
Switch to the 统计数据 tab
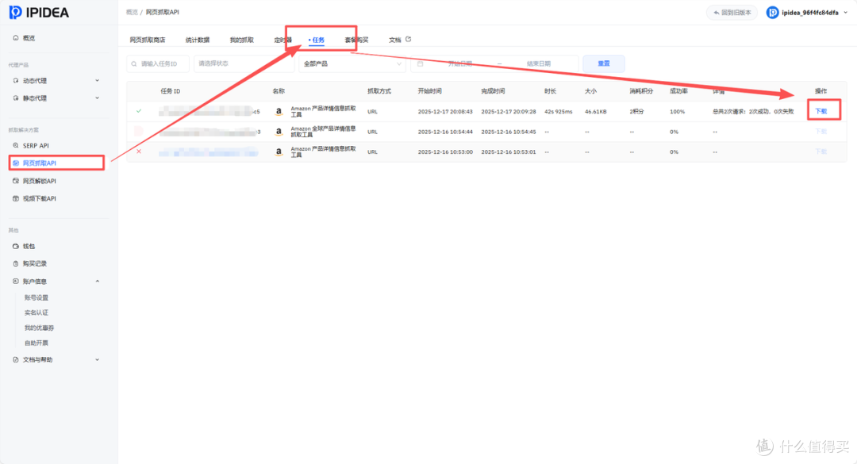pos(198,40)
